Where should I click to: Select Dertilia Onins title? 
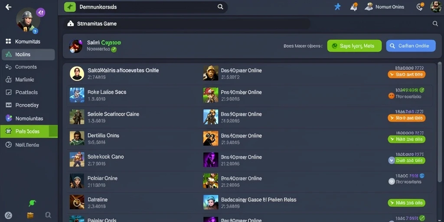103,135
